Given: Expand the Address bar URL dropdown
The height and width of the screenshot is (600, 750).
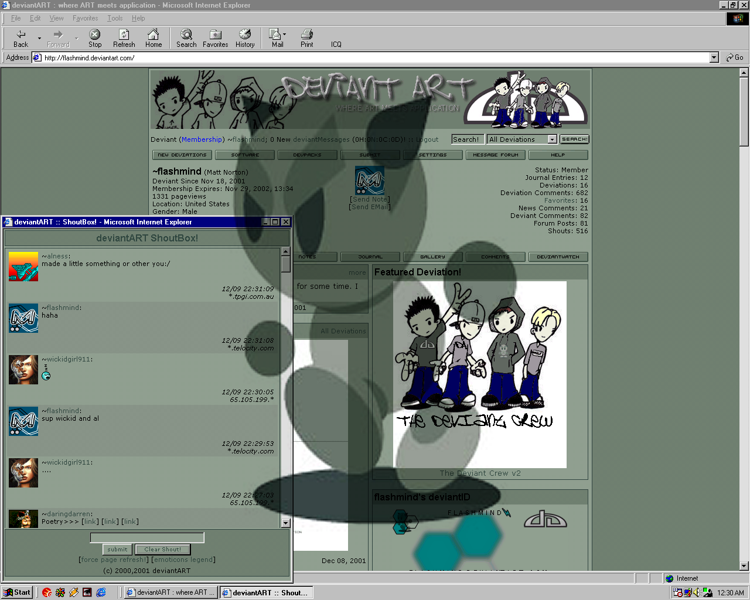Looking at the screenshot, I should point(714,57).
